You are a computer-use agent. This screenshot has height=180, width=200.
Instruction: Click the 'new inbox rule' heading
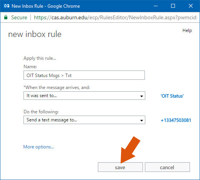point(35,34)
